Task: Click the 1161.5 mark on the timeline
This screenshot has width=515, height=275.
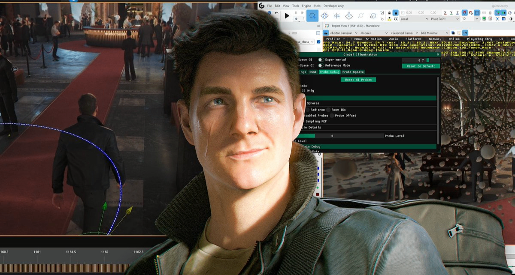Action: 70,252
